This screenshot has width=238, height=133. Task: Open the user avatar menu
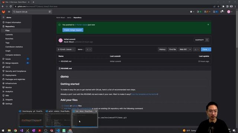coord(229,11)
